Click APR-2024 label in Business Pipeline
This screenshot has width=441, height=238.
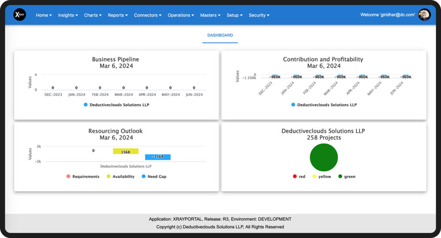[x=147, y=95]
